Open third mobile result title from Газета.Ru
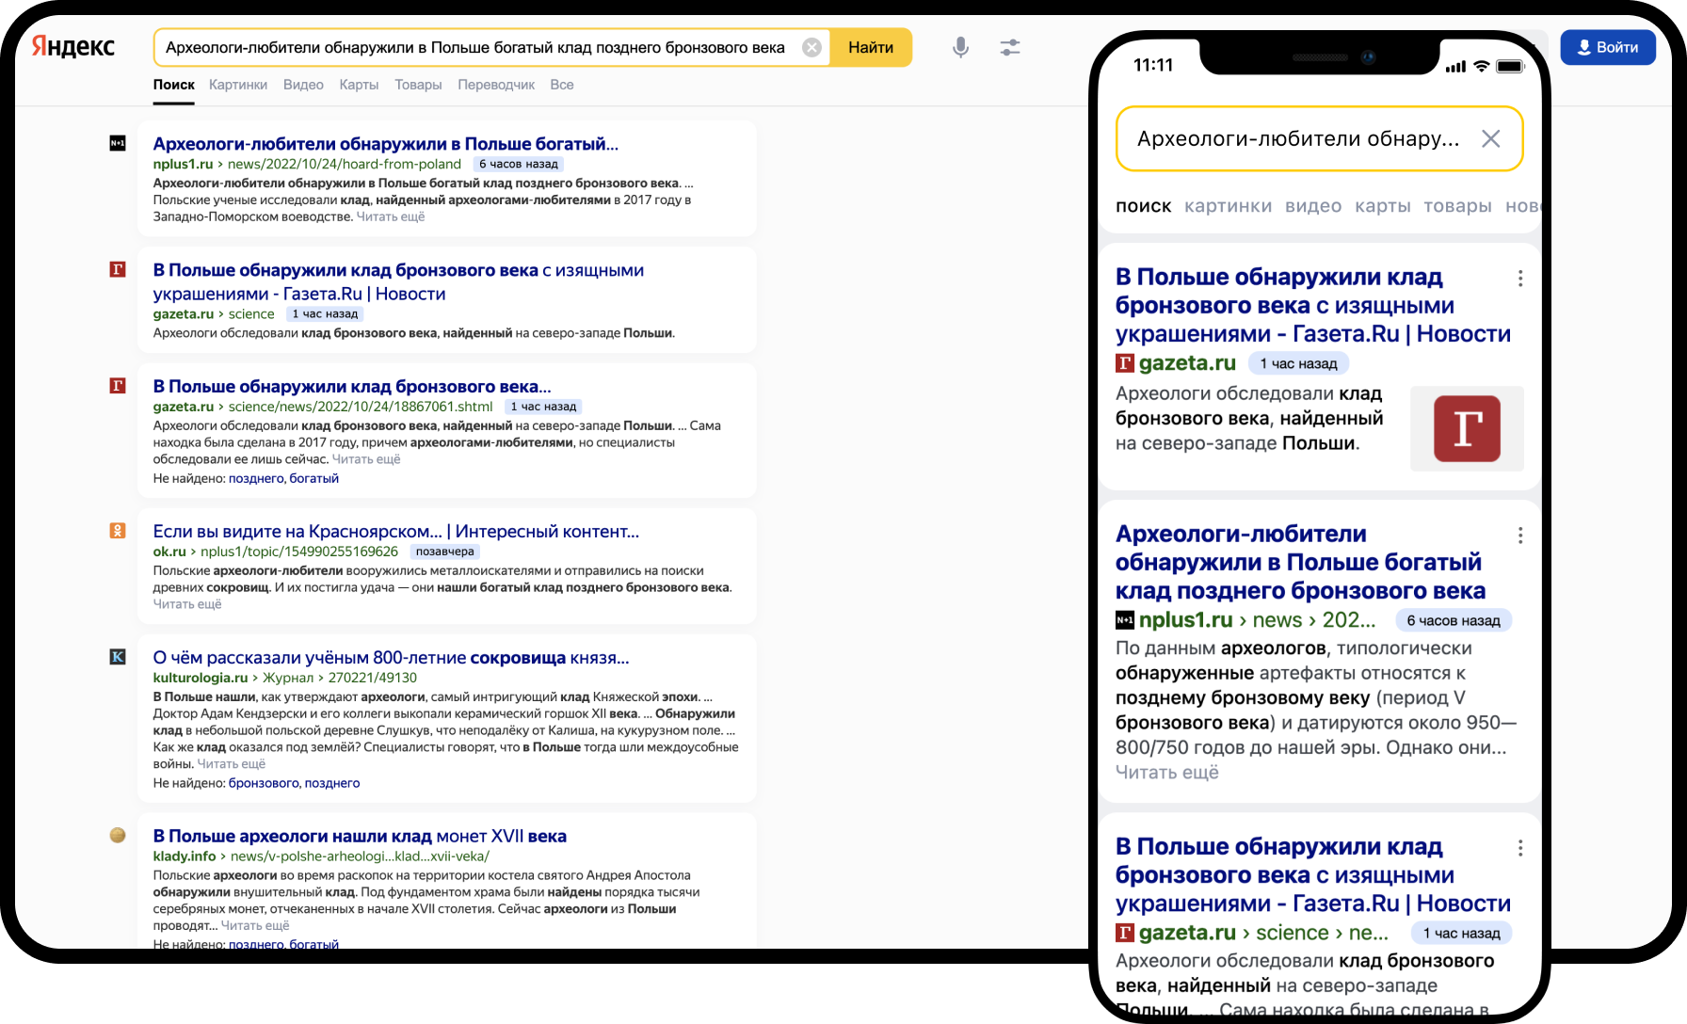 tap(1313, 874)
